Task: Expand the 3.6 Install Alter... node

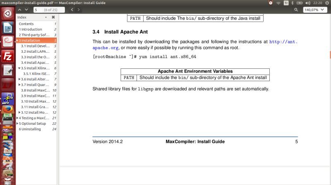Action: pyautogui.click(x=19, y=79)
